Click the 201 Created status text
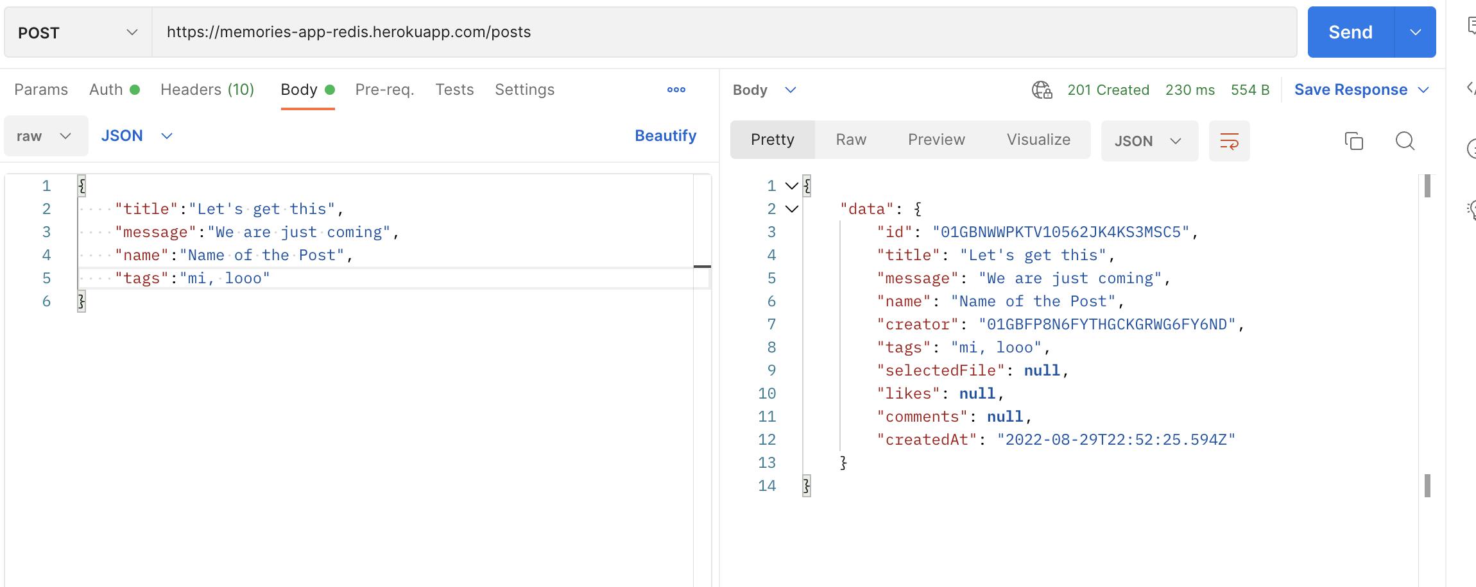This screenshot has width=1476, height=587. [1108, 90]
